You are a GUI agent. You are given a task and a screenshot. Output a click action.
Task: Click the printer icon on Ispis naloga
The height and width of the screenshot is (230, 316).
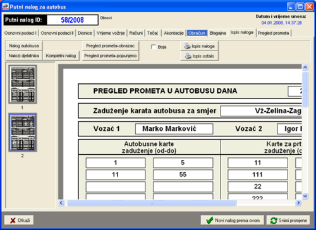pos(187,46)
